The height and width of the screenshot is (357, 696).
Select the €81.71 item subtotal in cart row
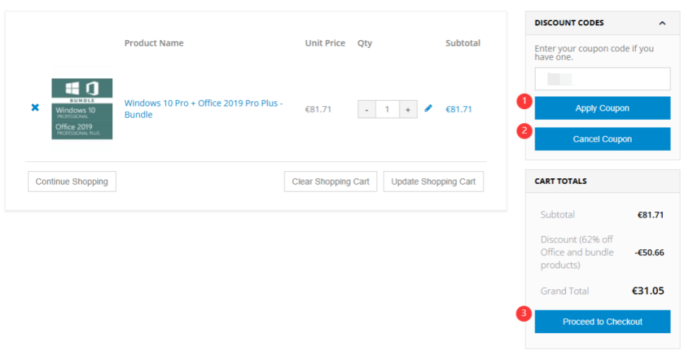click(x=459, y=109)
